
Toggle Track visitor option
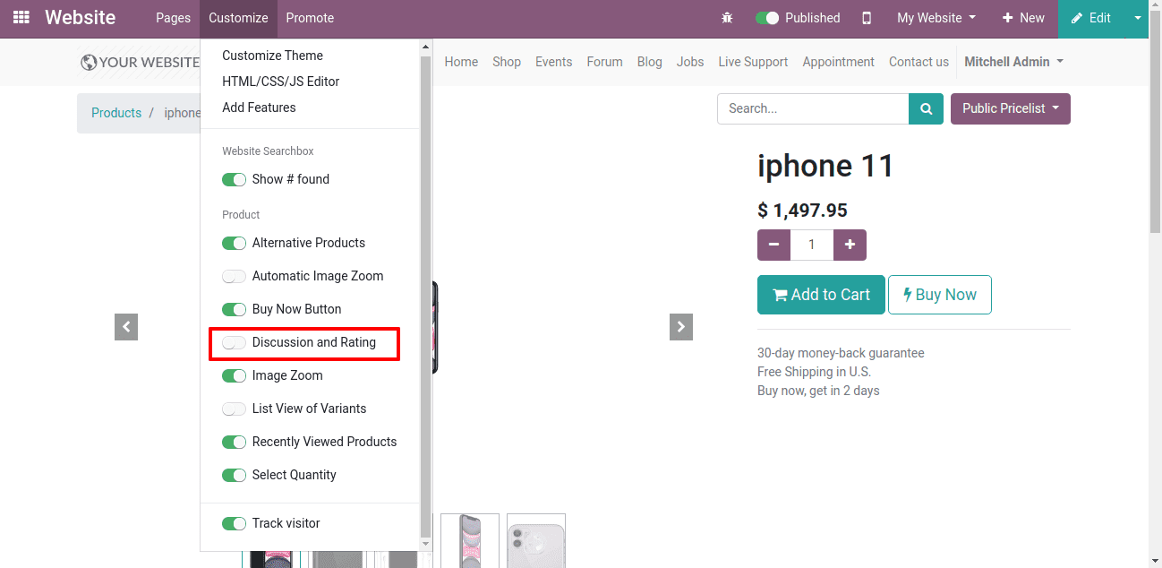click(234, 523)
